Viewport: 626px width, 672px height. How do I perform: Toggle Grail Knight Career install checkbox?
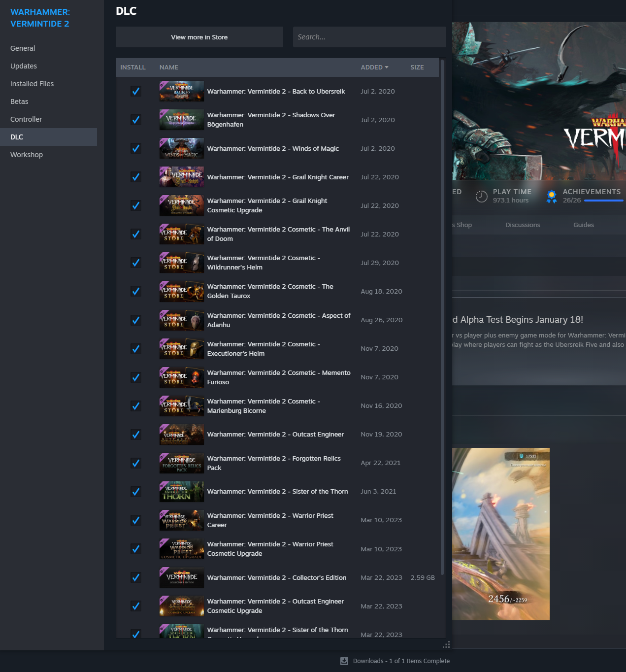coord(136,177)
